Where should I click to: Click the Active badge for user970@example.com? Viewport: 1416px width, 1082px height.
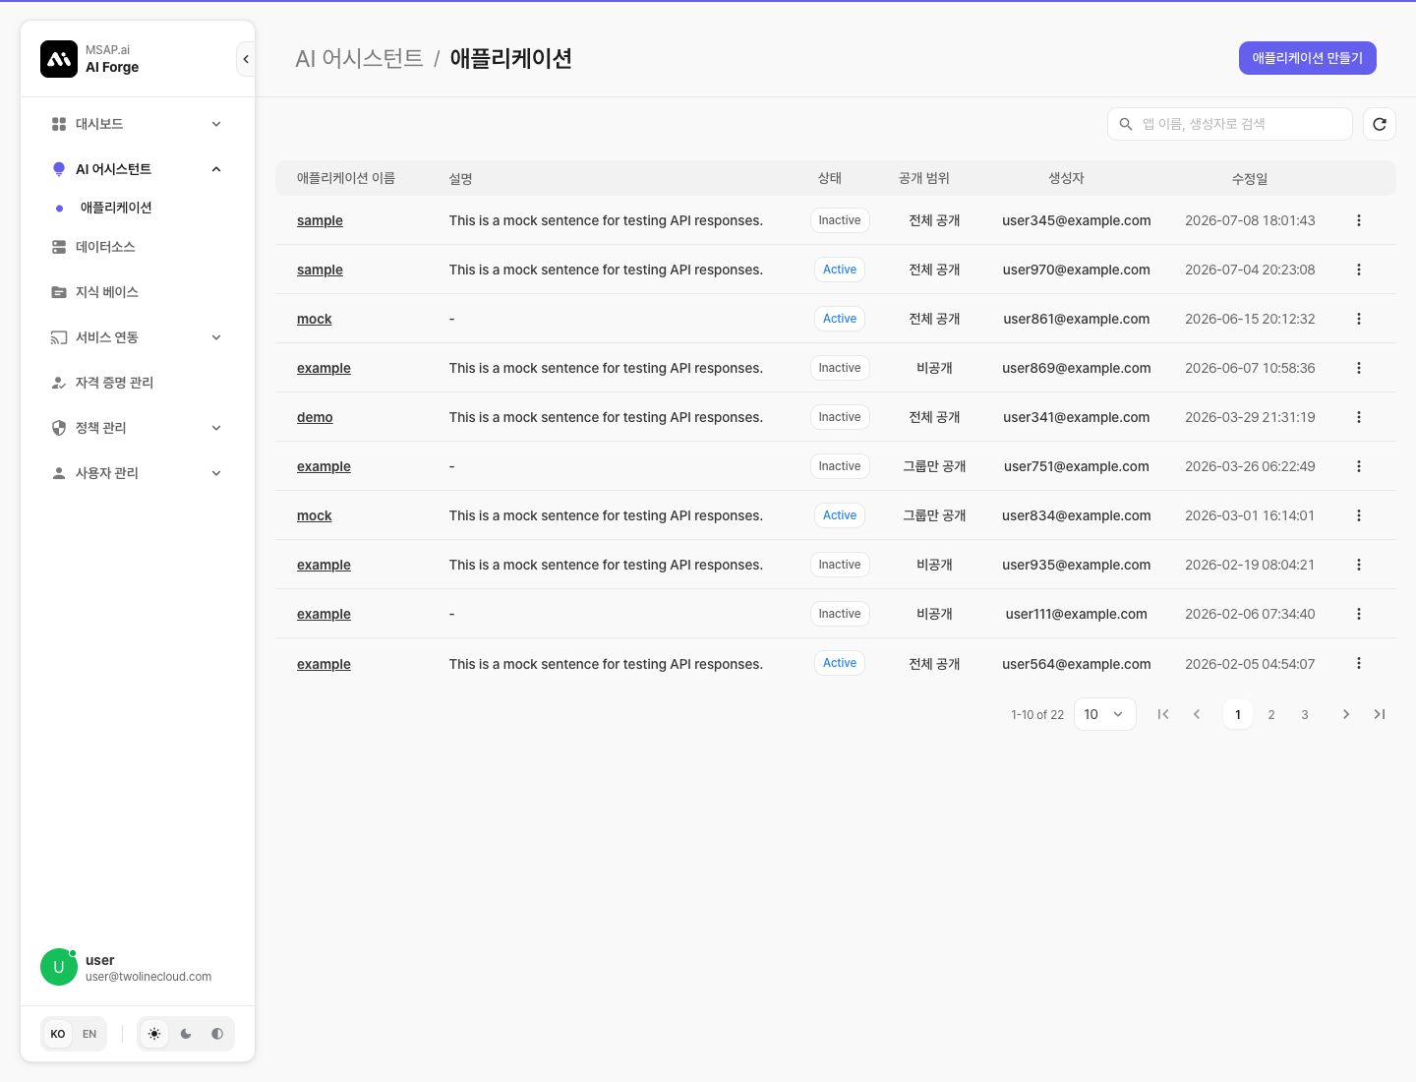point(840,270)
